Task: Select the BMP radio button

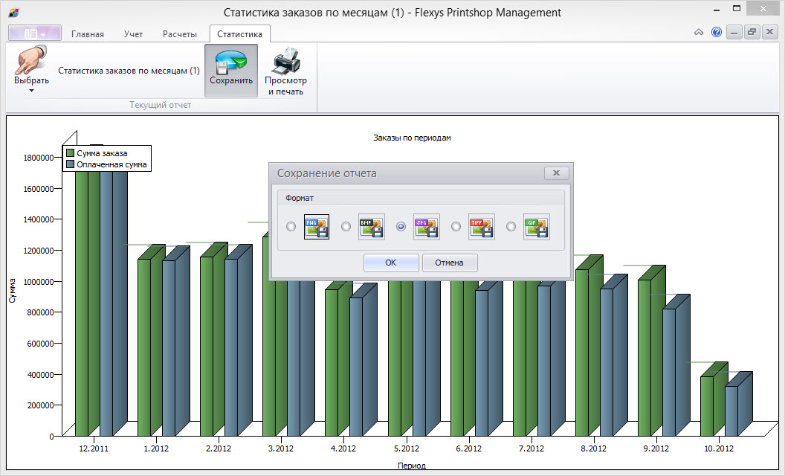Action: click(346, 227)
